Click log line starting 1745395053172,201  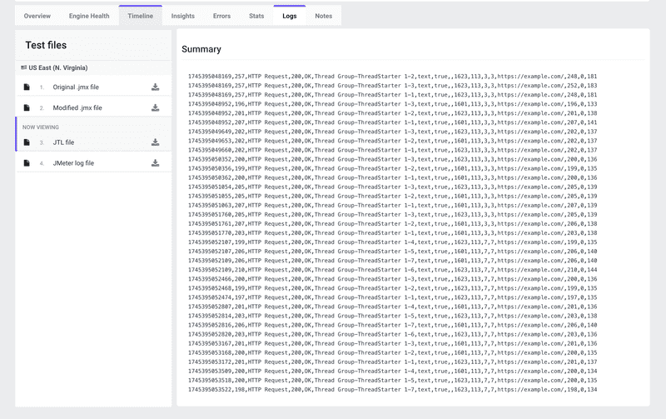pos(392,362)
